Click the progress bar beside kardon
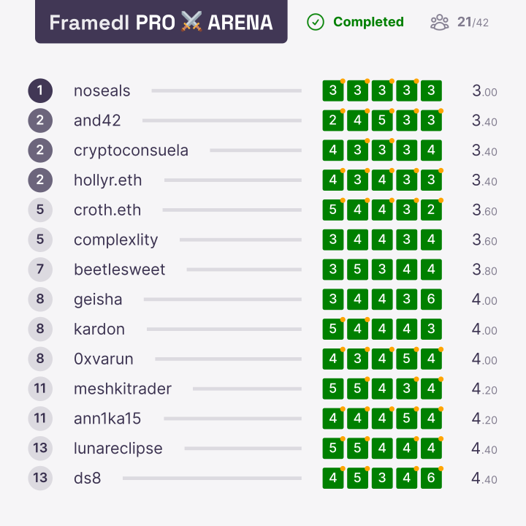The height and width of the screenshot is (526, 526). [x=224, y=329]
